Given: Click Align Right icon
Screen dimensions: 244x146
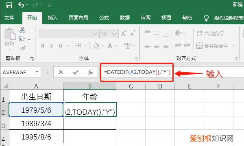Looking at the screenshot, I should coord(166,46).
